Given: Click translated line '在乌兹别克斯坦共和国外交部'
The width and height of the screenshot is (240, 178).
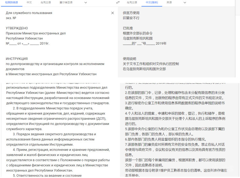Looking at the screenshot, I should point(144,69).
